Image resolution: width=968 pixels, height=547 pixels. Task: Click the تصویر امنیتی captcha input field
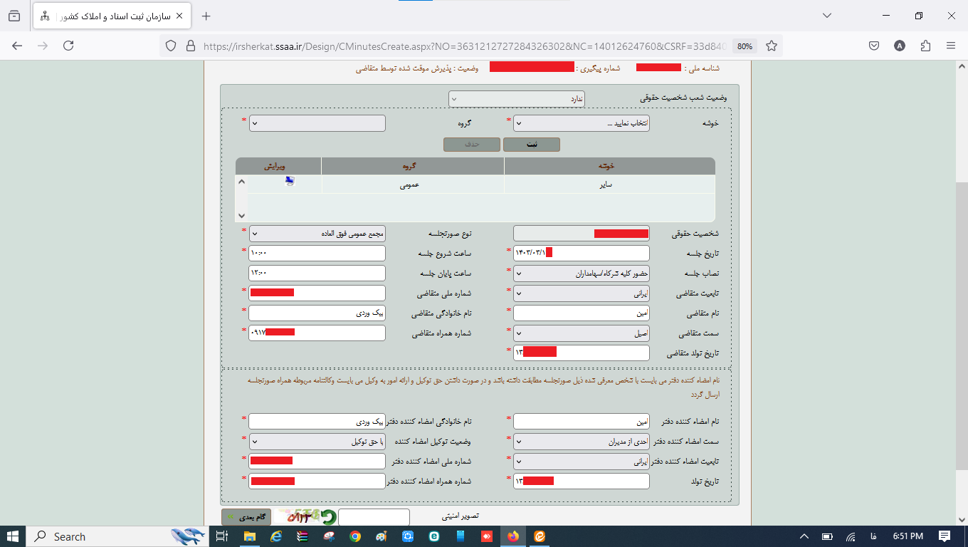click(374, 517)
